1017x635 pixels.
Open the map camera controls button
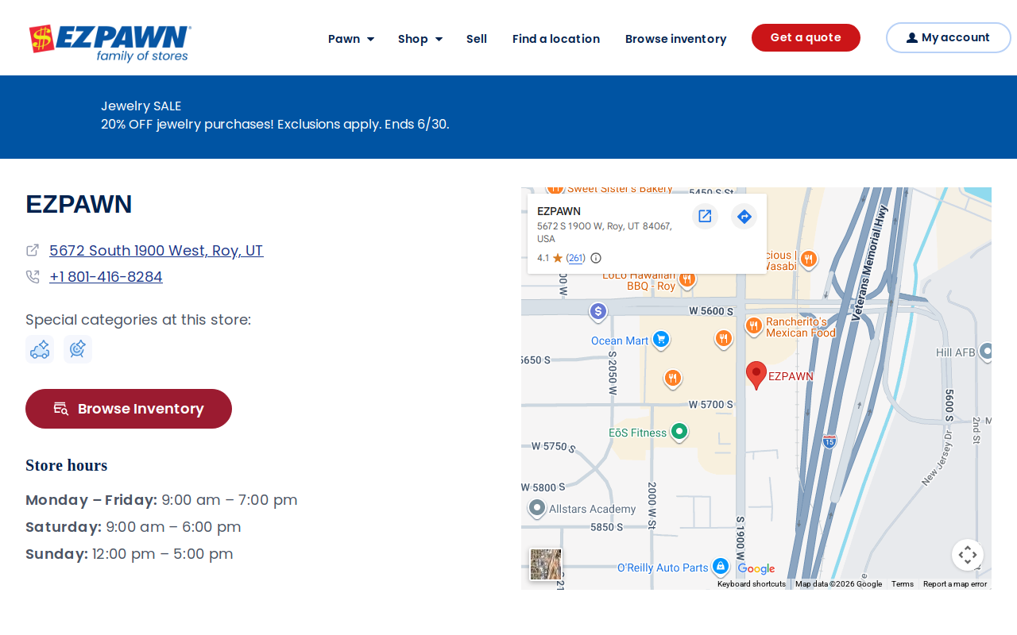[968, 555]
